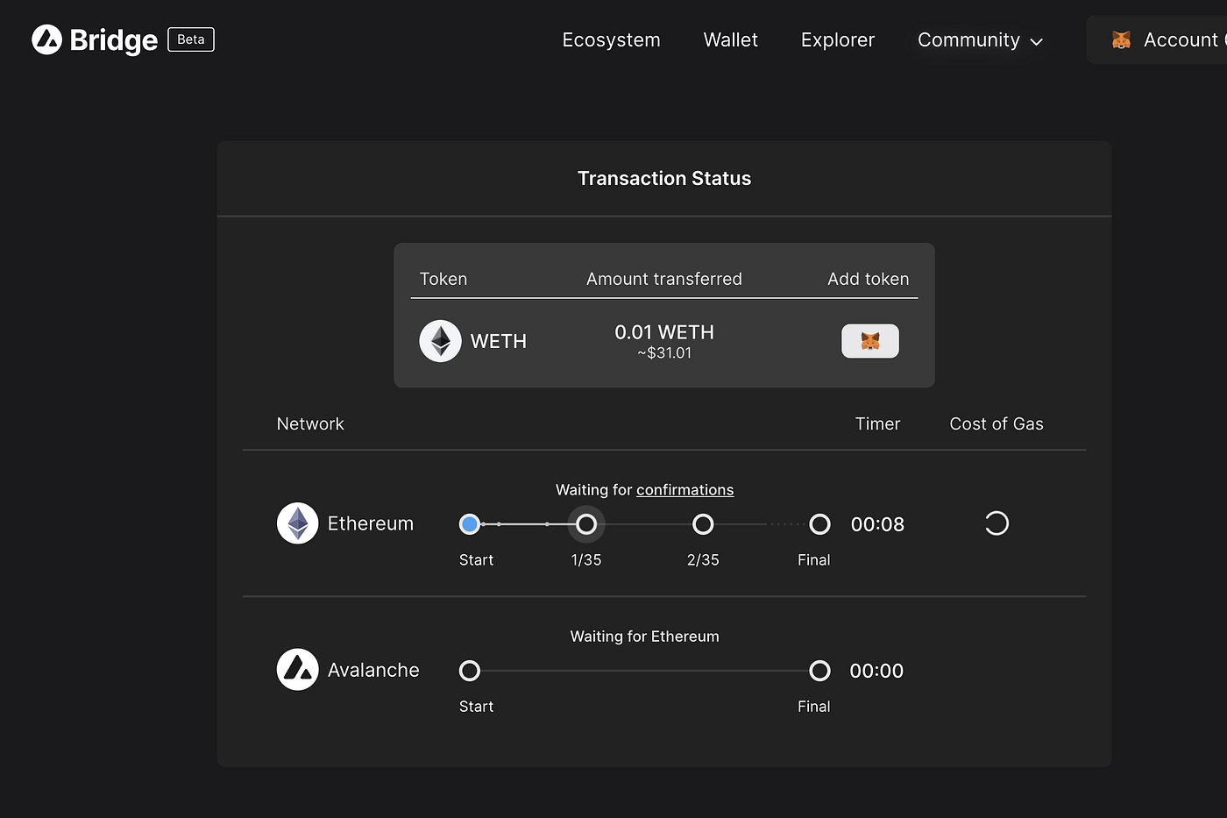The height and width of the screenshot is (818, 1227).
Task: Click the Avalanche network icon
Action: tap(298, 670)
